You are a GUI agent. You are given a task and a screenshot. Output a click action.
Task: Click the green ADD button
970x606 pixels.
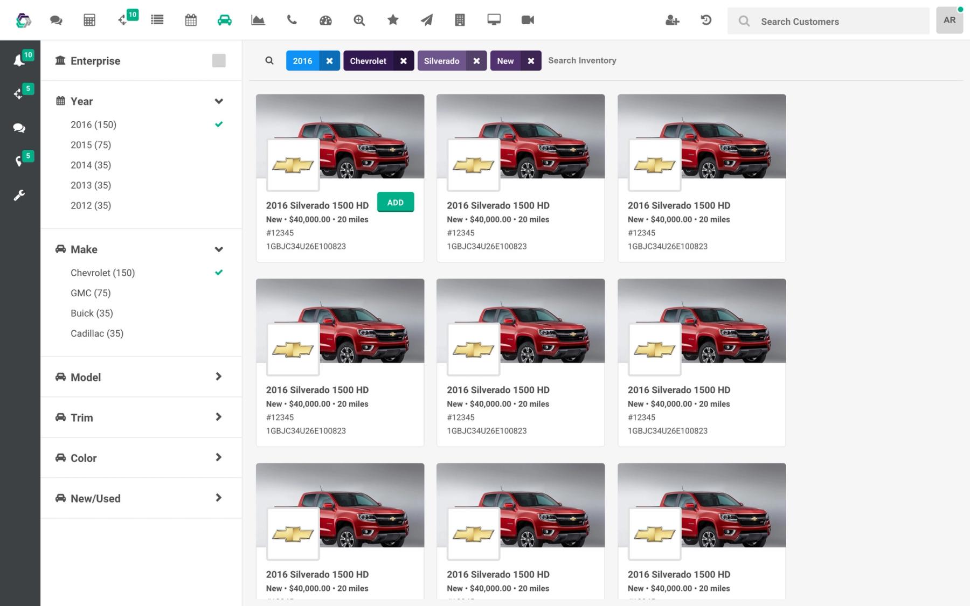[x=396, y=203]
